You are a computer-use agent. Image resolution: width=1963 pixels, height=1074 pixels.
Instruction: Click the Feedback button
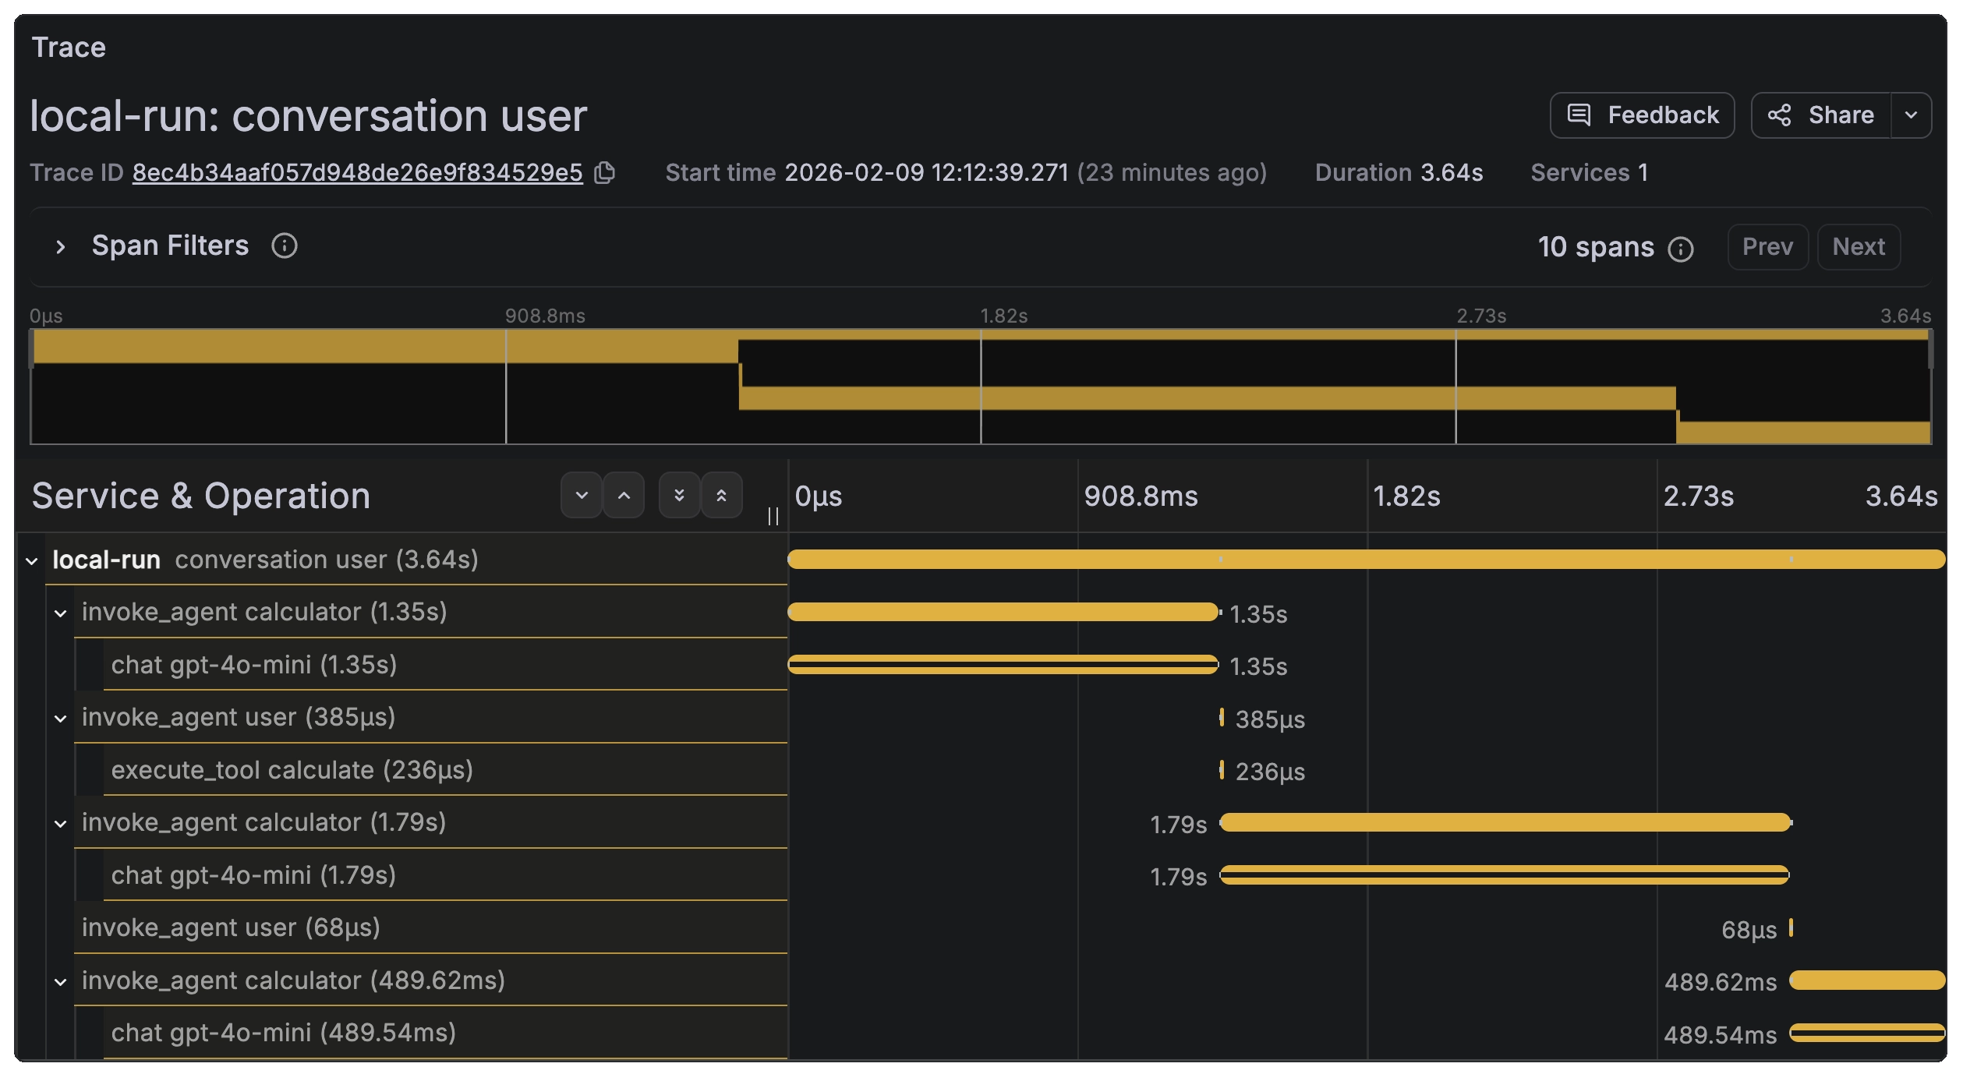point(1642,115)
